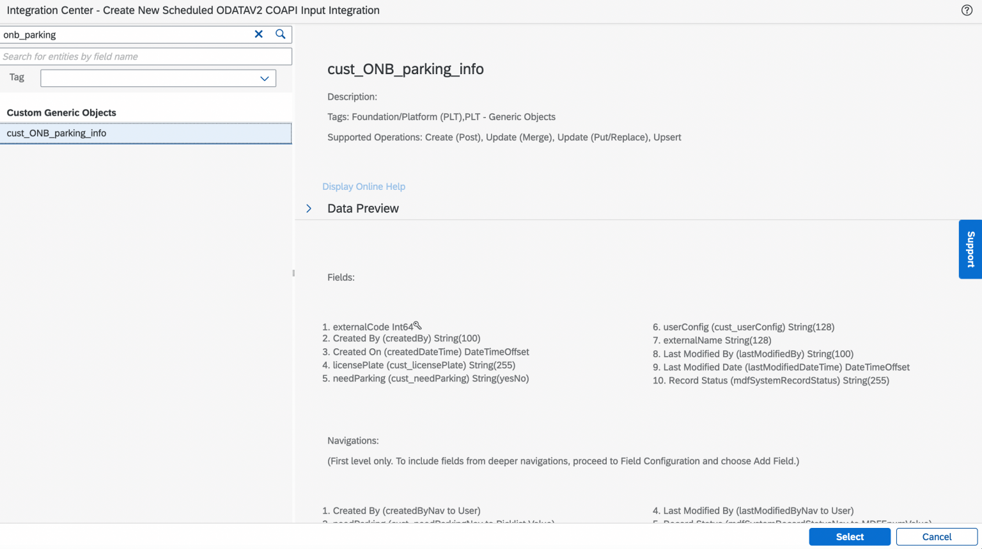This screenshot has height=549, width=982.
Task: Click the Created By (createdByNav to User) navigation
Action: pos(400,511)
